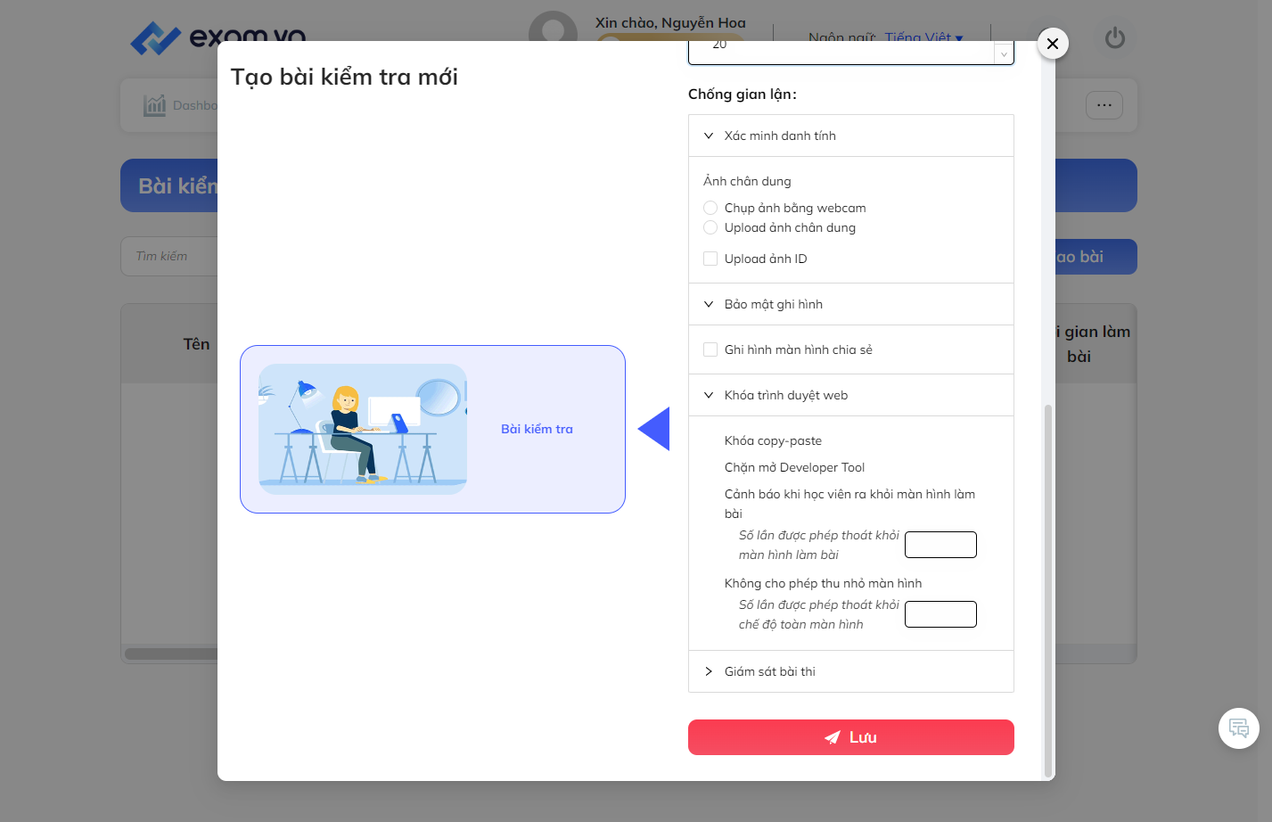
Task: Click the Bài kiểm tra link text
Action: [537, 429]
